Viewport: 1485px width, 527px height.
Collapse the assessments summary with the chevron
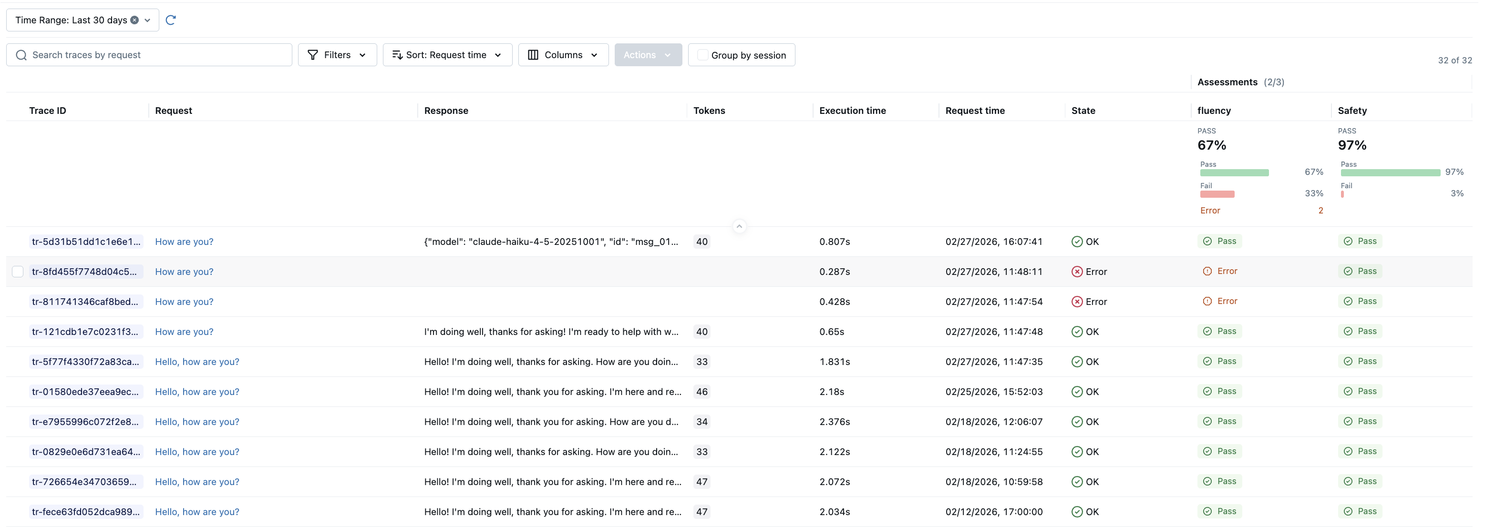coord(739,226)
